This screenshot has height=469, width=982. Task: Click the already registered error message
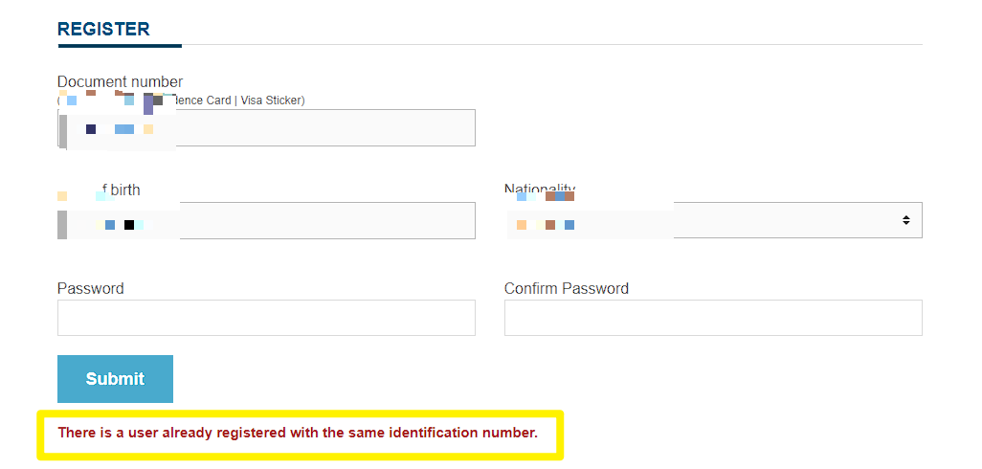[x=298, y=433]
